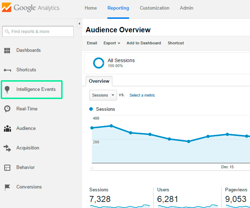Click the Shortcuts arrow icon

tap(7, 70)
